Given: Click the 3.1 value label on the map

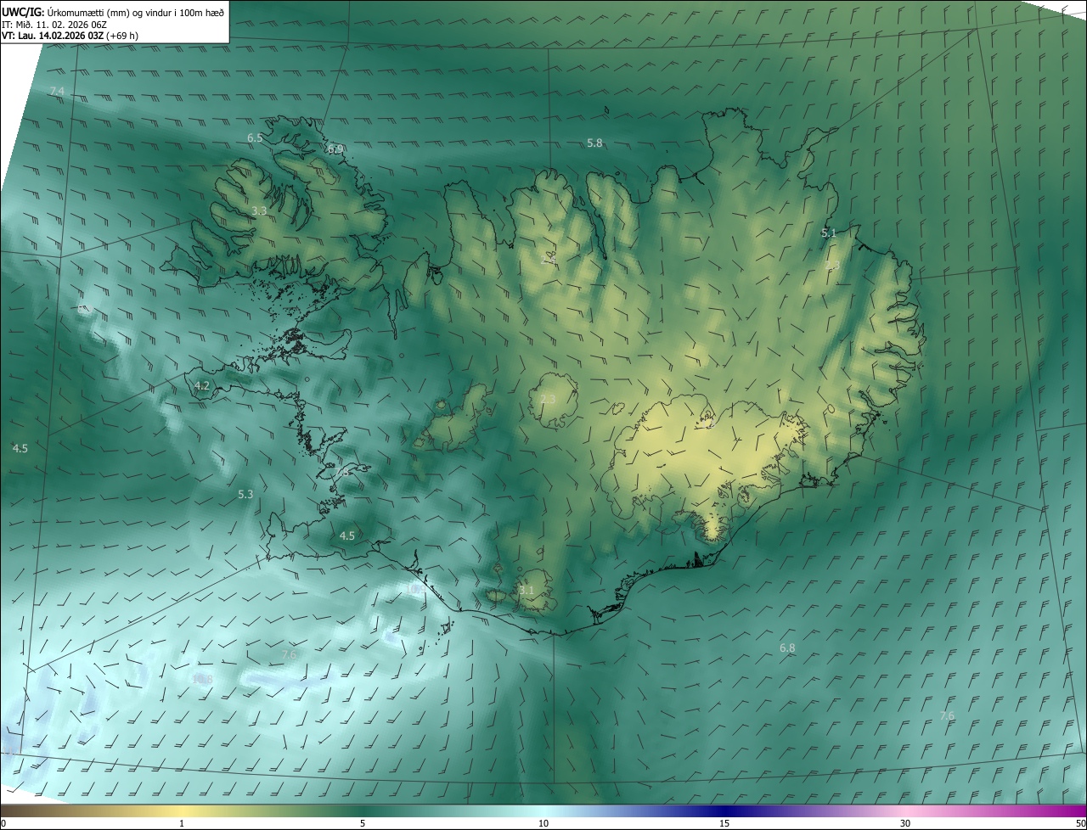Looking at the screenshot, I should 527,591.
